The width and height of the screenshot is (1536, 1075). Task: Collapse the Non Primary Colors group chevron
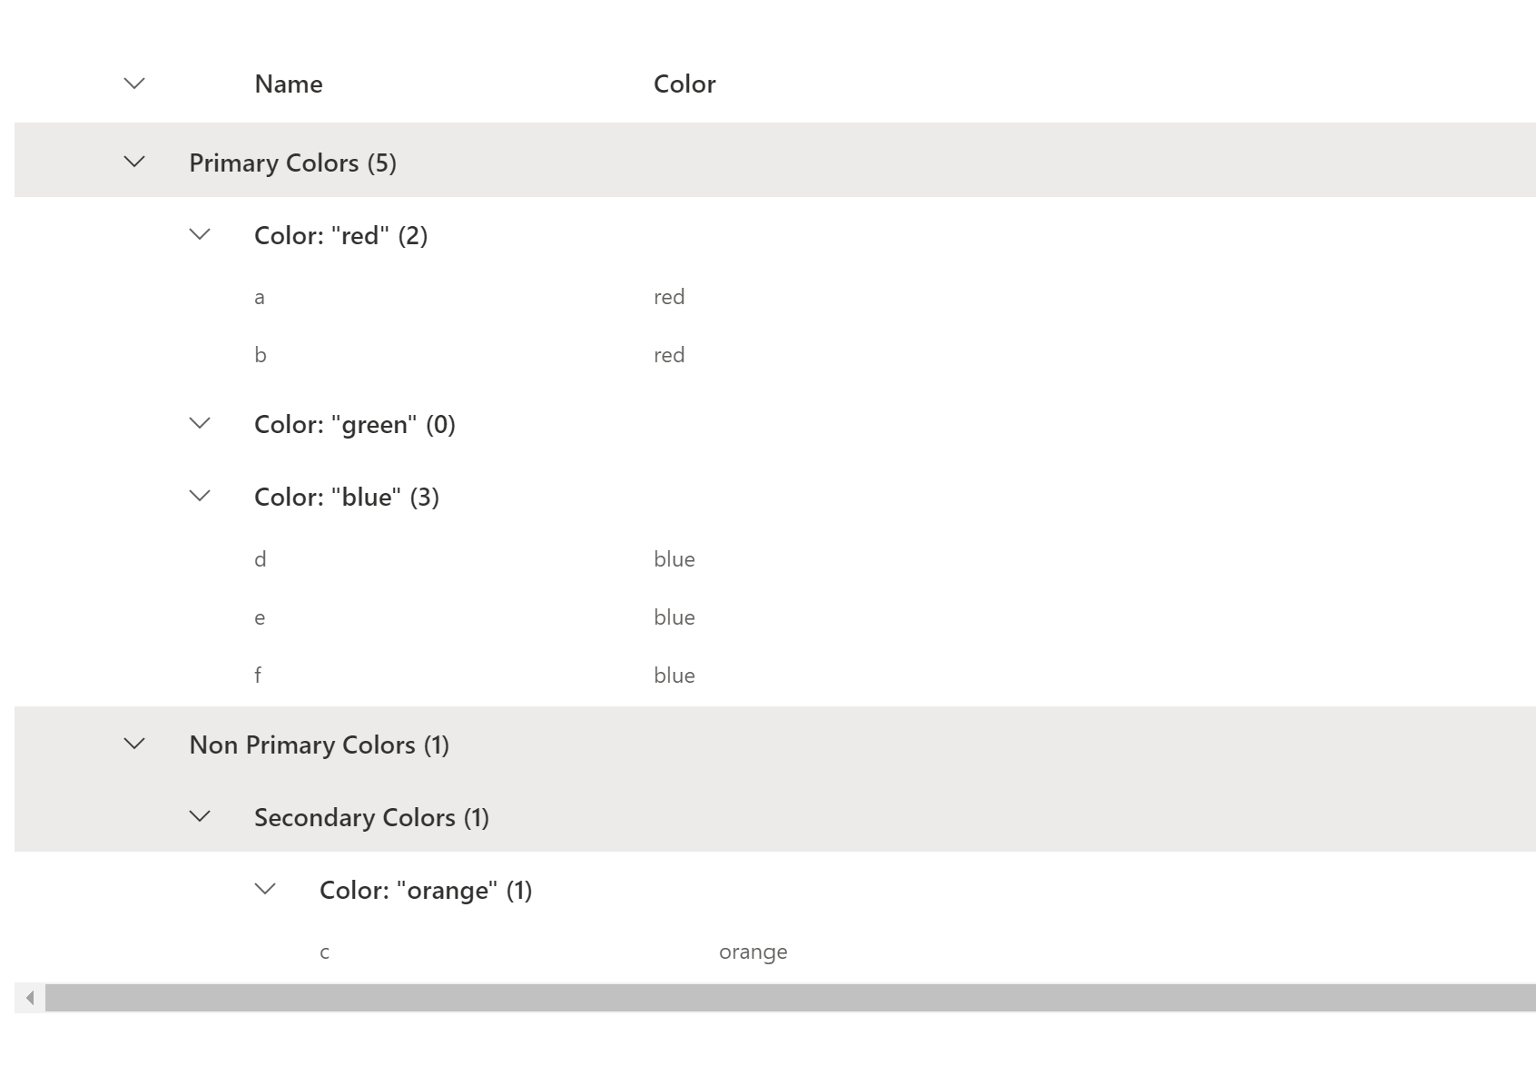click(x=133, y=743)
